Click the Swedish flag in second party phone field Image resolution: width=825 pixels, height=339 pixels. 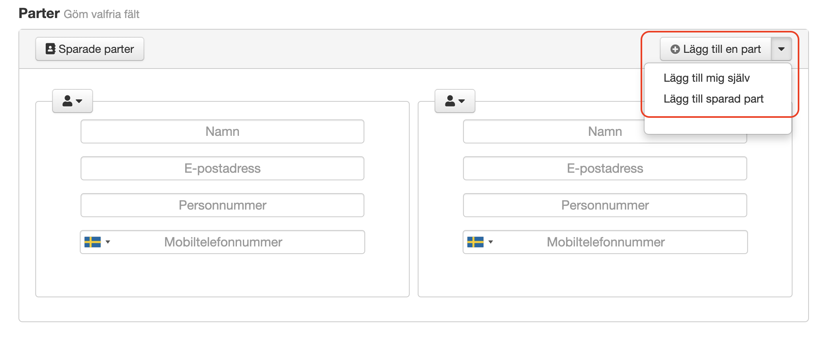point(475,242)
